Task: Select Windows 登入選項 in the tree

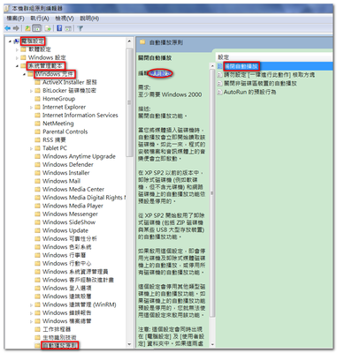Action: pos(67,288)
